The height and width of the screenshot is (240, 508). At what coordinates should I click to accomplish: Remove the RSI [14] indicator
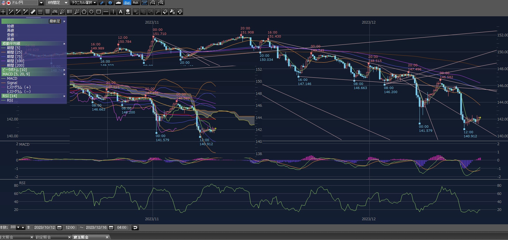pyautogui.click(x=64, y=96)
